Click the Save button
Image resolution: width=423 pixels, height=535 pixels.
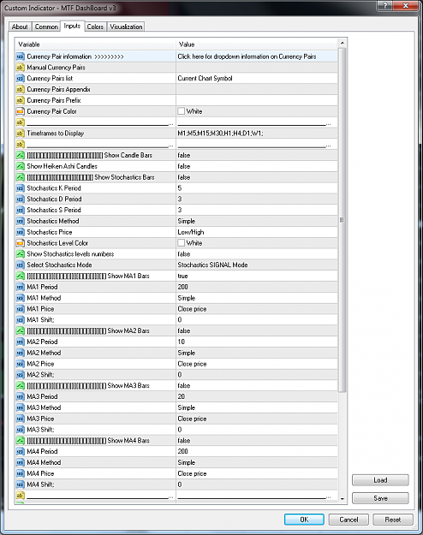380,498
